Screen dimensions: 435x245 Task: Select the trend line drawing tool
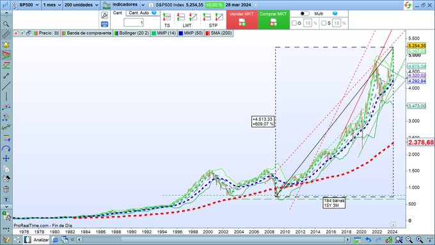6,86
